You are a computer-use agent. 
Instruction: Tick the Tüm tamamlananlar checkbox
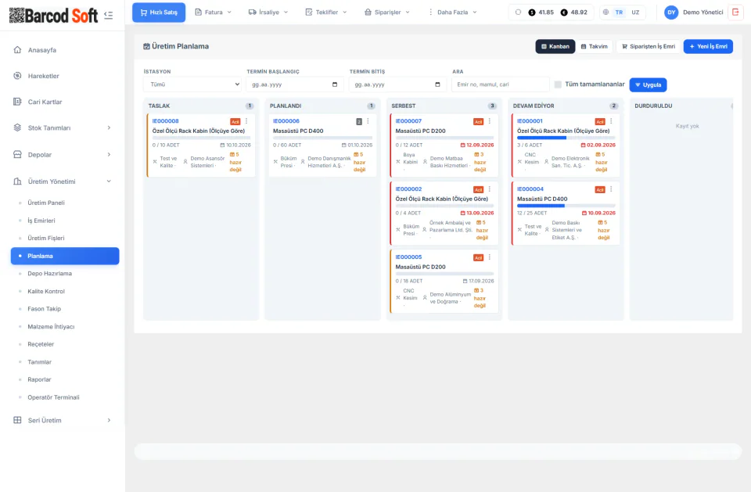click(x=558, y=84)
